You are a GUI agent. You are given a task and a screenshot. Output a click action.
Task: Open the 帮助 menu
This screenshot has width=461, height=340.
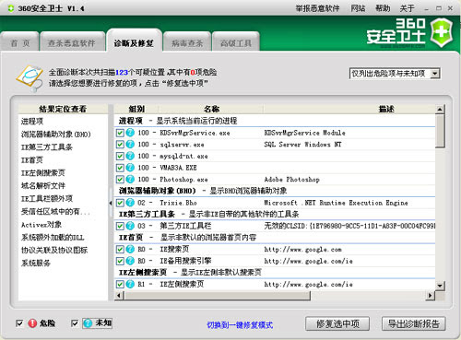[x=383, y=8]
